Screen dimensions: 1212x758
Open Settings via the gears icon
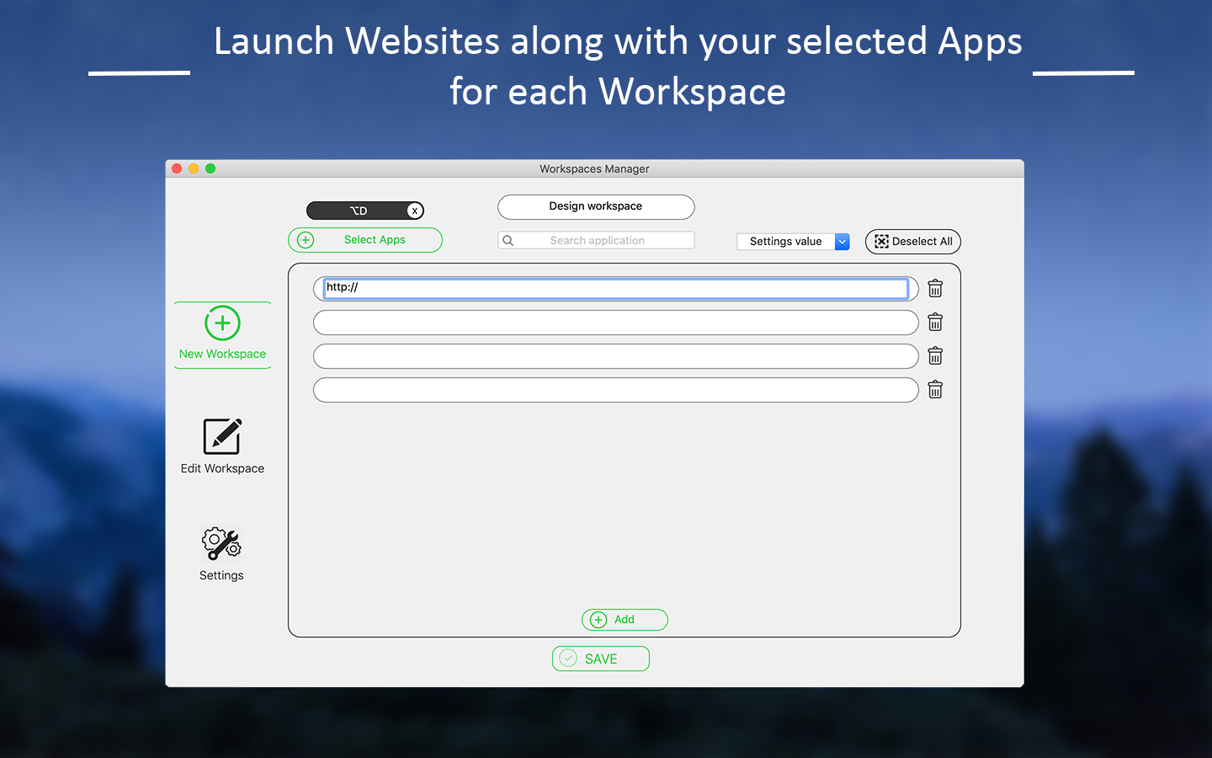(220, 542)
